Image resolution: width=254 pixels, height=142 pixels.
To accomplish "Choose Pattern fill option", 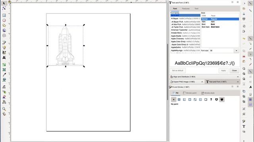I will (200, 99).
